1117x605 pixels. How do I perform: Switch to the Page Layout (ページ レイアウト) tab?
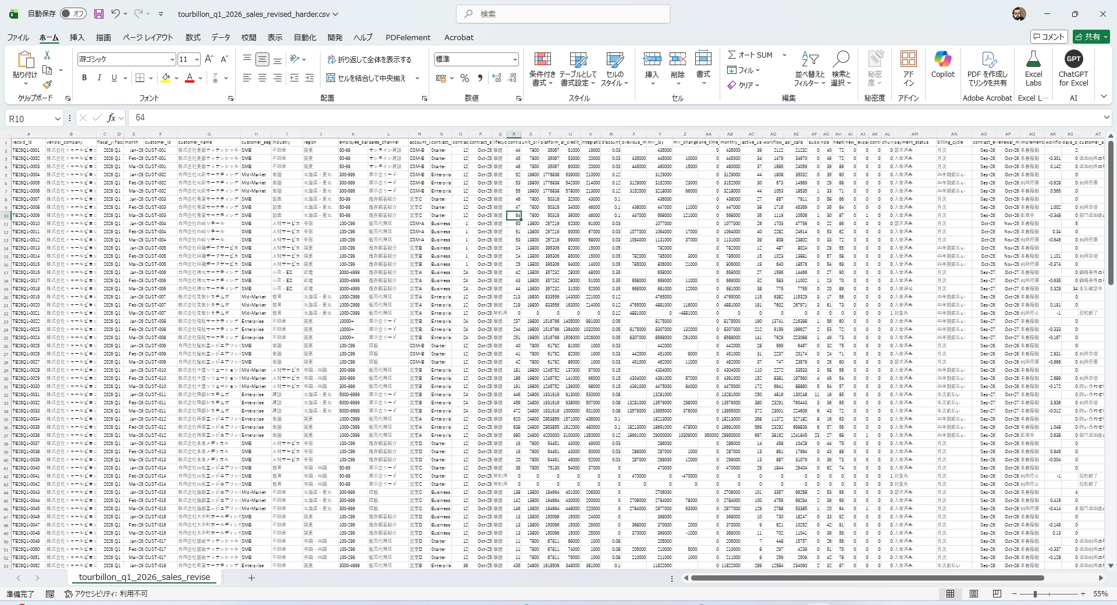click(x=148, y=37)
